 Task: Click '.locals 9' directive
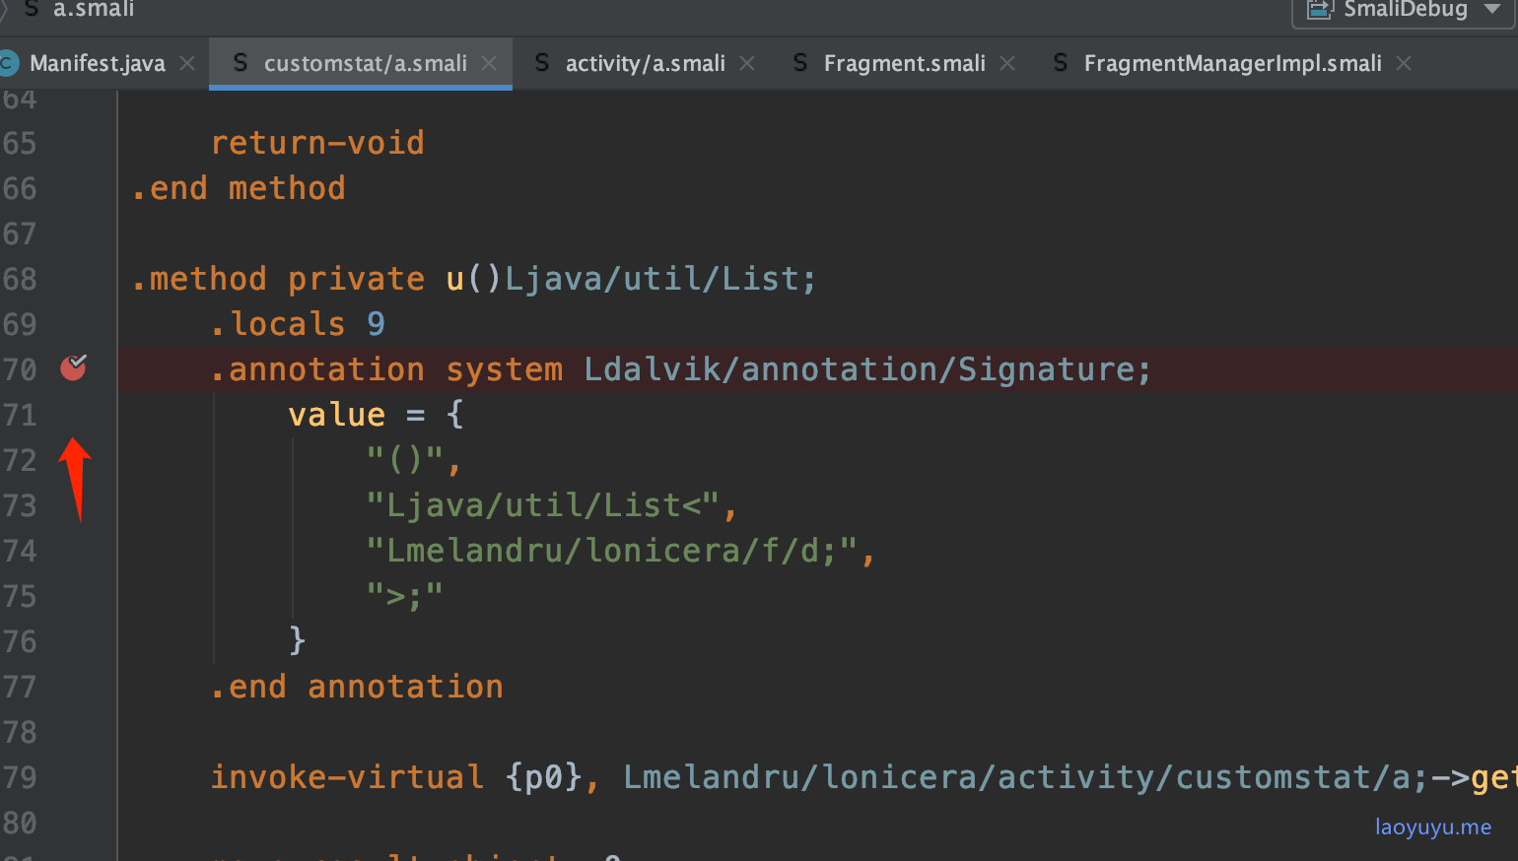pos(298,324)
